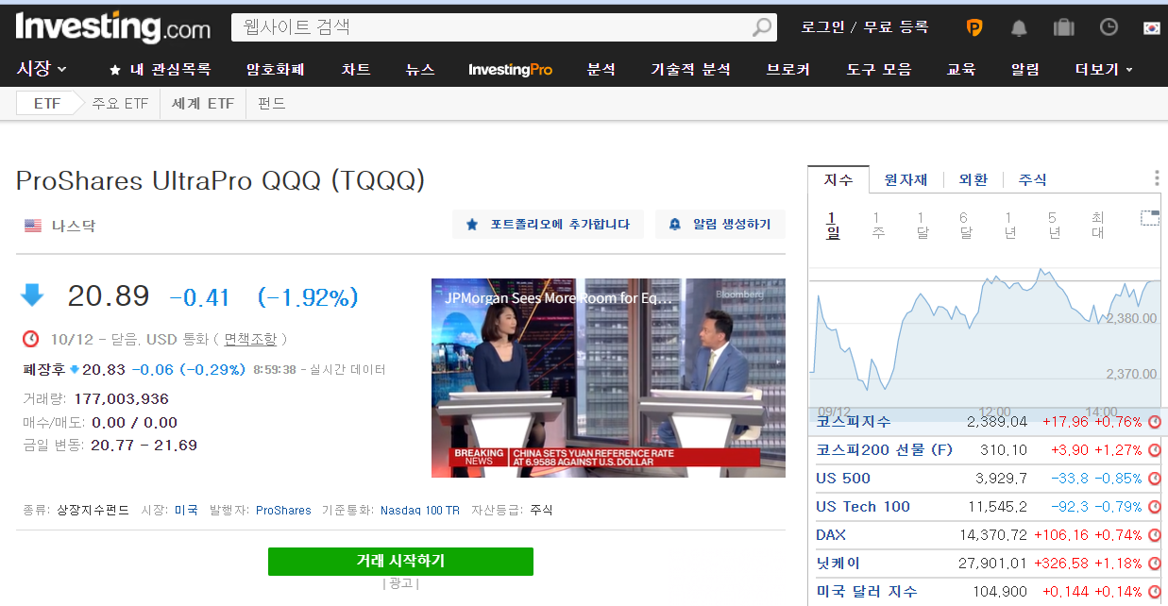Select the 6달 chart range
1168x606 pixels.
965,226
